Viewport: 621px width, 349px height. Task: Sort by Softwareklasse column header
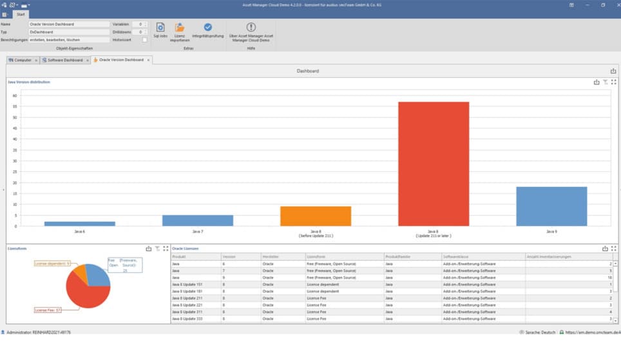coord(483,257)
